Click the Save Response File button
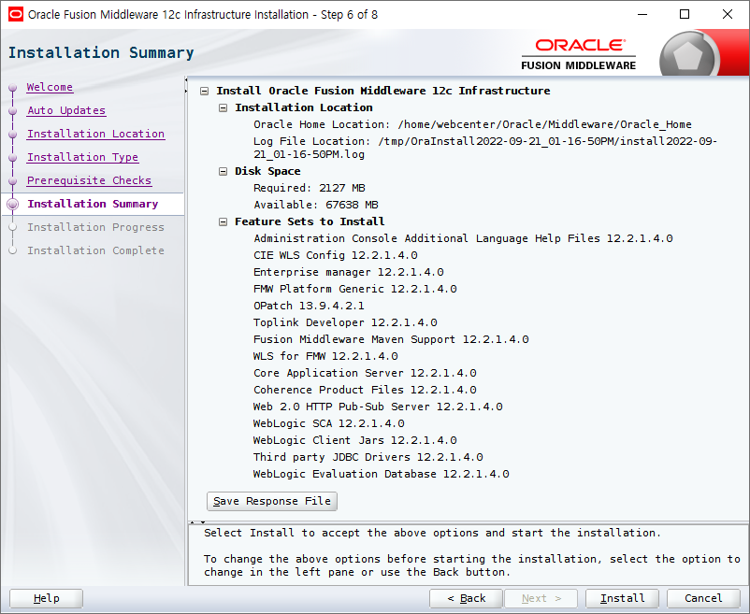 click(x=272, y=501)
